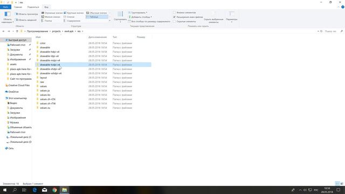
Task: Fit Все столбцы по размеру содержимого
Action: 149,22
